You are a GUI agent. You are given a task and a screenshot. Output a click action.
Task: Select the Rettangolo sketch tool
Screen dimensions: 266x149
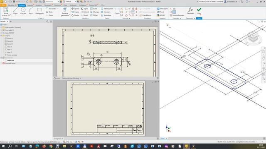39,11
